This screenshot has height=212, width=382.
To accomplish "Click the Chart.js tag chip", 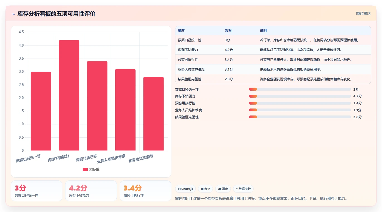I will 185,189.
